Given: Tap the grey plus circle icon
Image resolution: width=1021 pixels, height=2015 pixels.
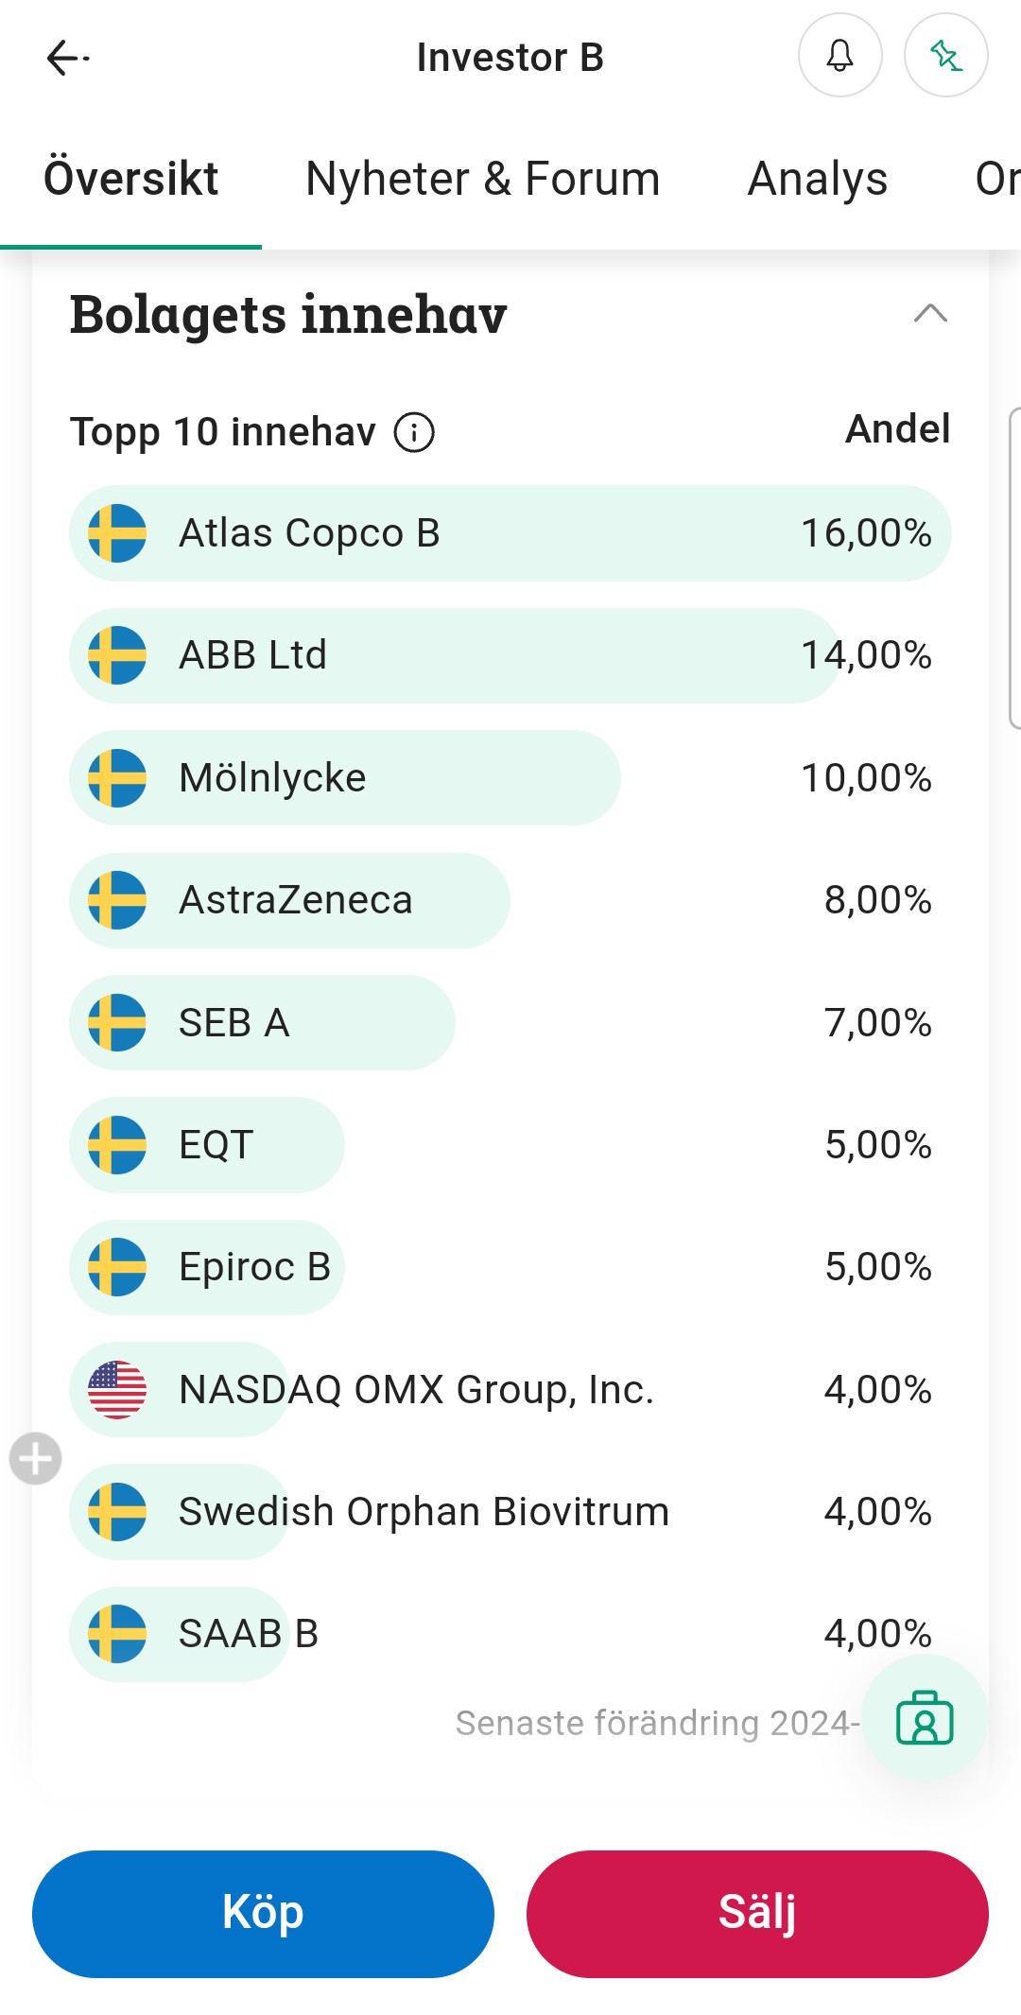Looking at the screenshot, I should [x=36, y=1458].
